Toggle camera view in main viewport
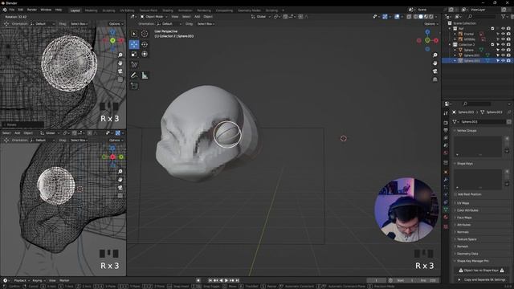Screen dimensions: 514x289 pos(435,71)
